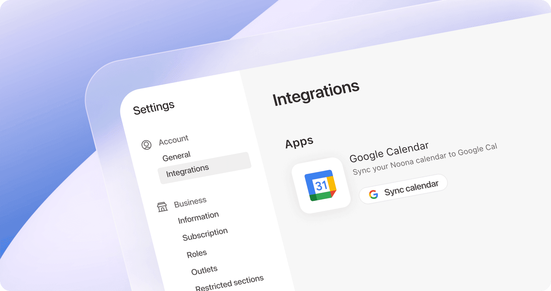Click the Sync calendar button
Viewport: 551px width, 291px height.
(403, 189)
